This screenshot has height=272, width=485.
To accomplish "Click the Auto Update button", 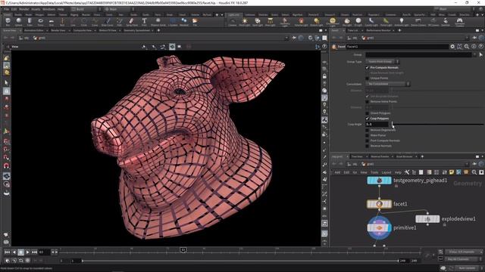I will pos(467,268).
